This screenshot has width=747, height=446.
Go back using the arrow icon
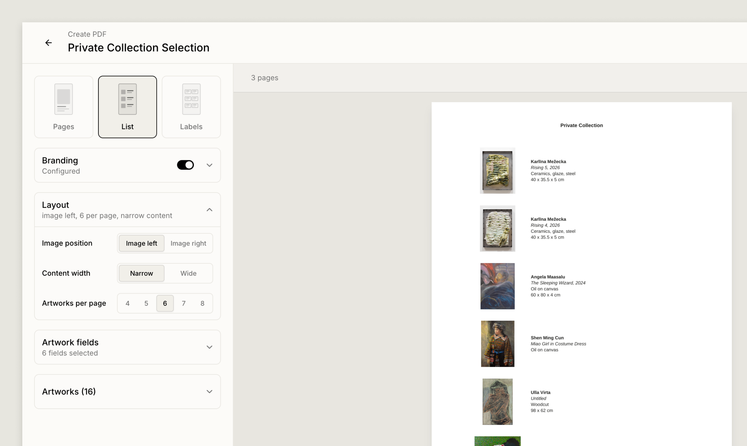[48, 43]
